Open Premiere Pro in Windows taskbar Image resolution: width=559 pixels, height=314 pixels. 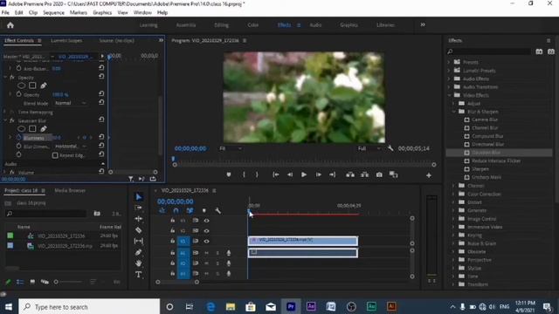[x=291, y=306]
